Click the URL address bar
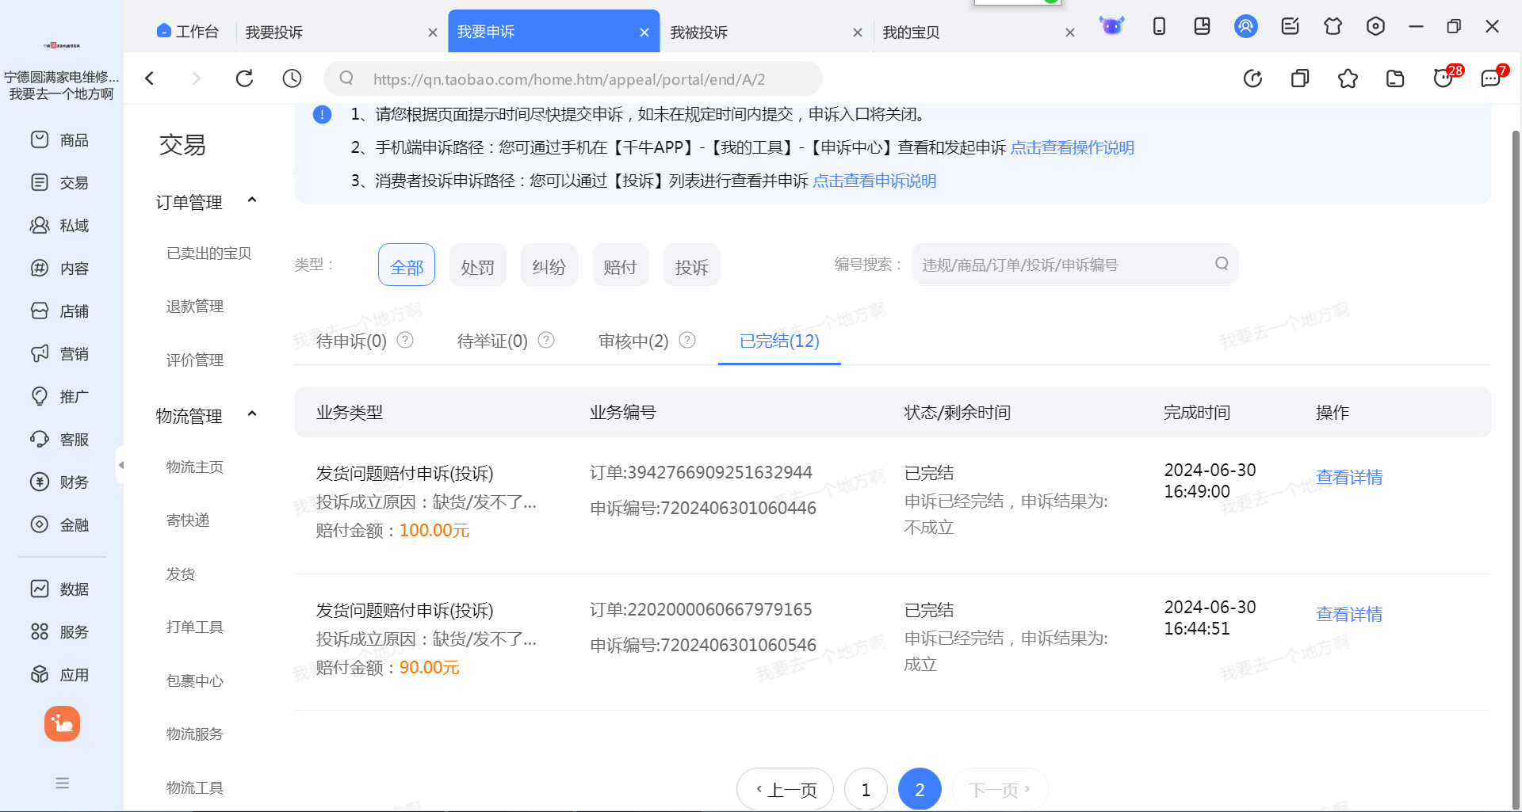1522x812 pixels. [x=572, y=78]
